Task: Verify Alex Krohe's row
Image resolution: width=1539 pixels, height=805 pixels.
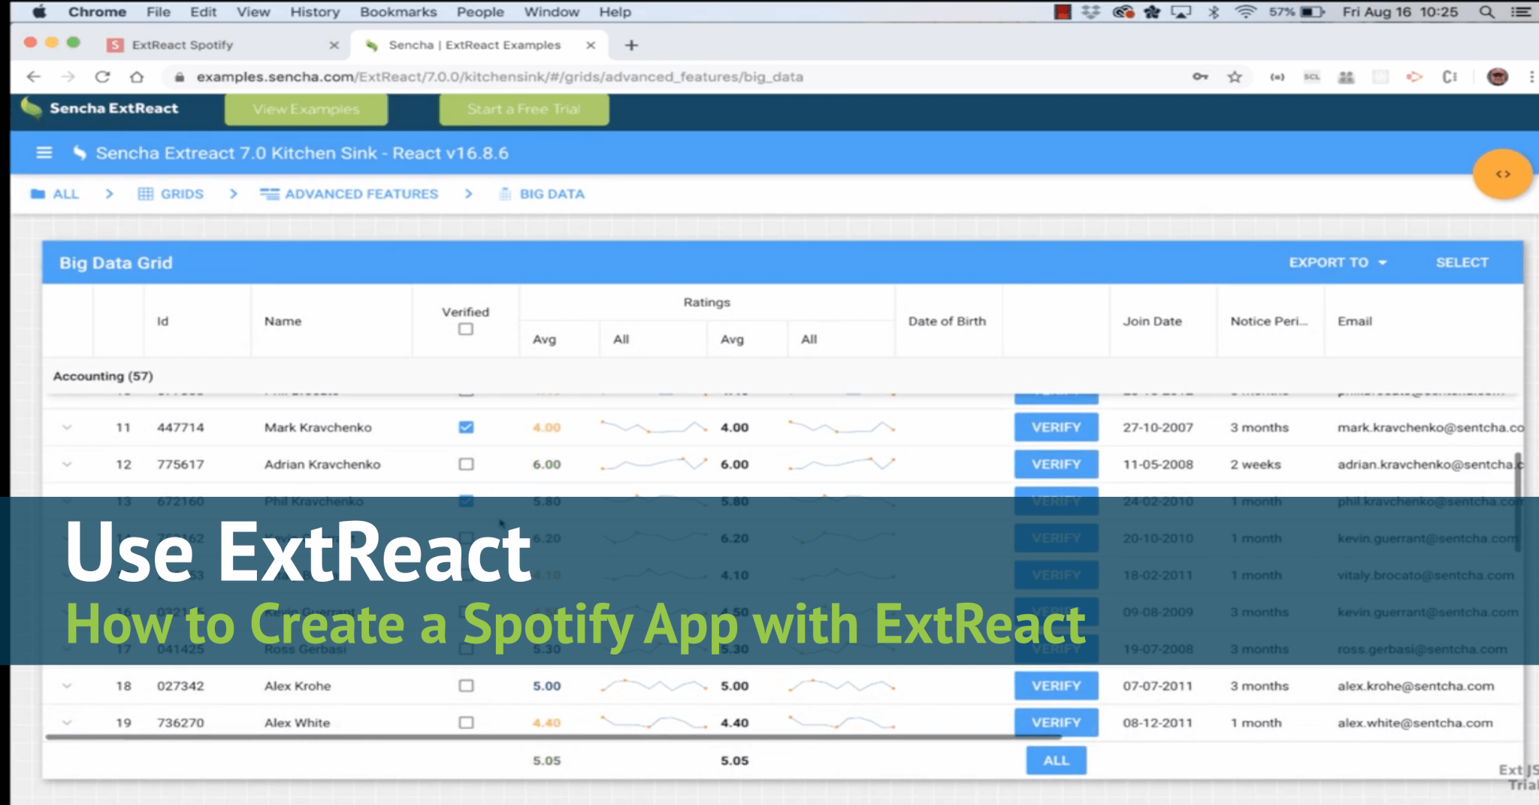Action: (x=1056, y=685)
